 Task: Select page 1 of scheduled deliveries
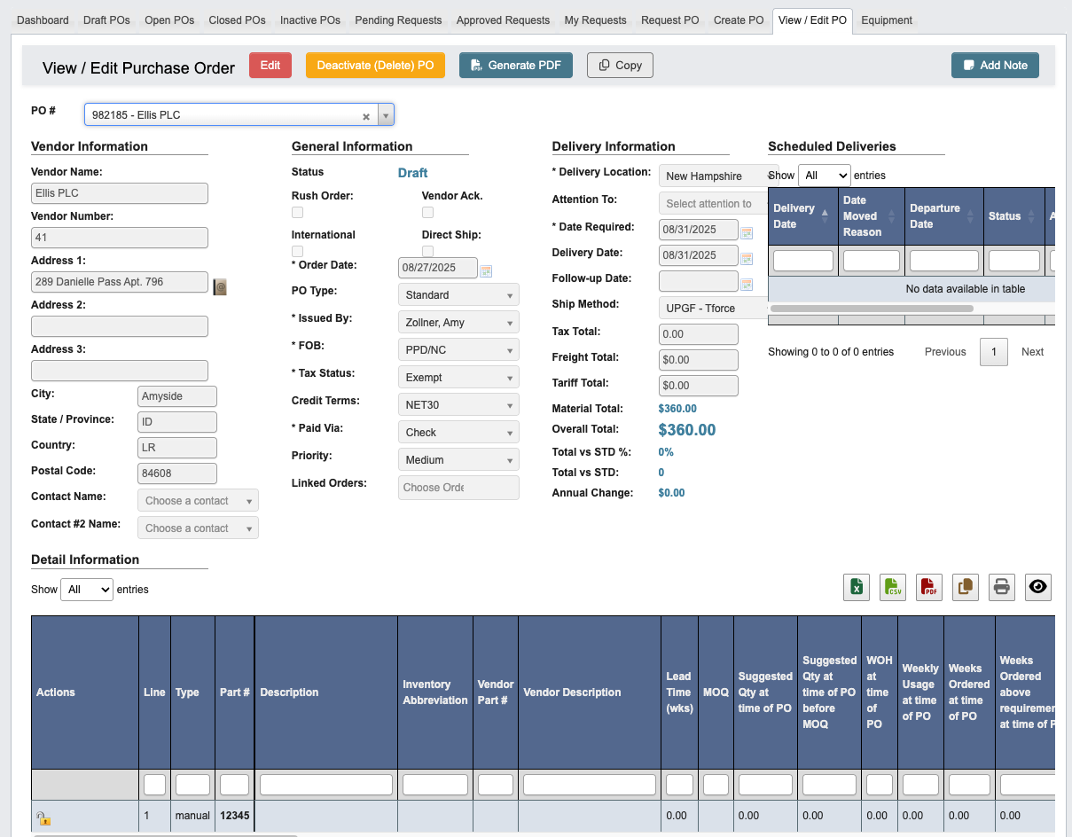(994, 352)
